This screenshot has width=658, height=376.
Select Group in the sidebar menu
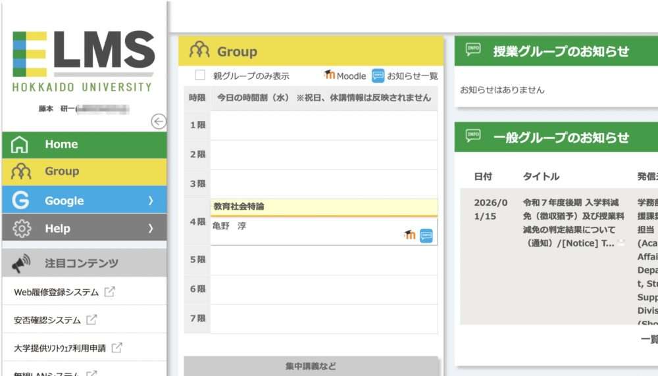[62, 172]
